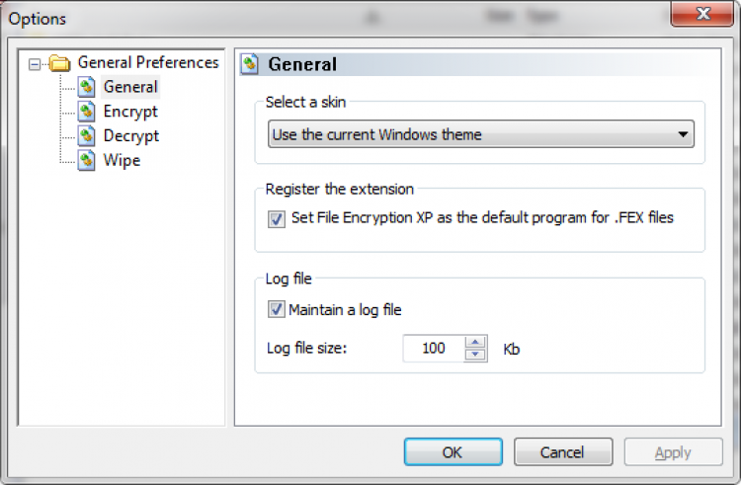
Task: Select the Decrypt preferences entry
Action: click(131, 136)
